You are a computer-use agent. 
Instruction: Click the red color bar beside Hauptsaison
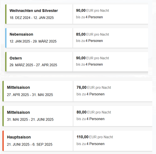pos(3,141)
